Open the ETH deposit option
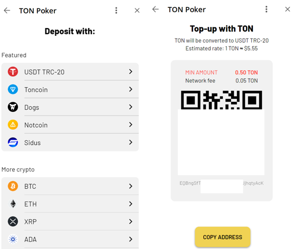 click(x=70, y=204)
